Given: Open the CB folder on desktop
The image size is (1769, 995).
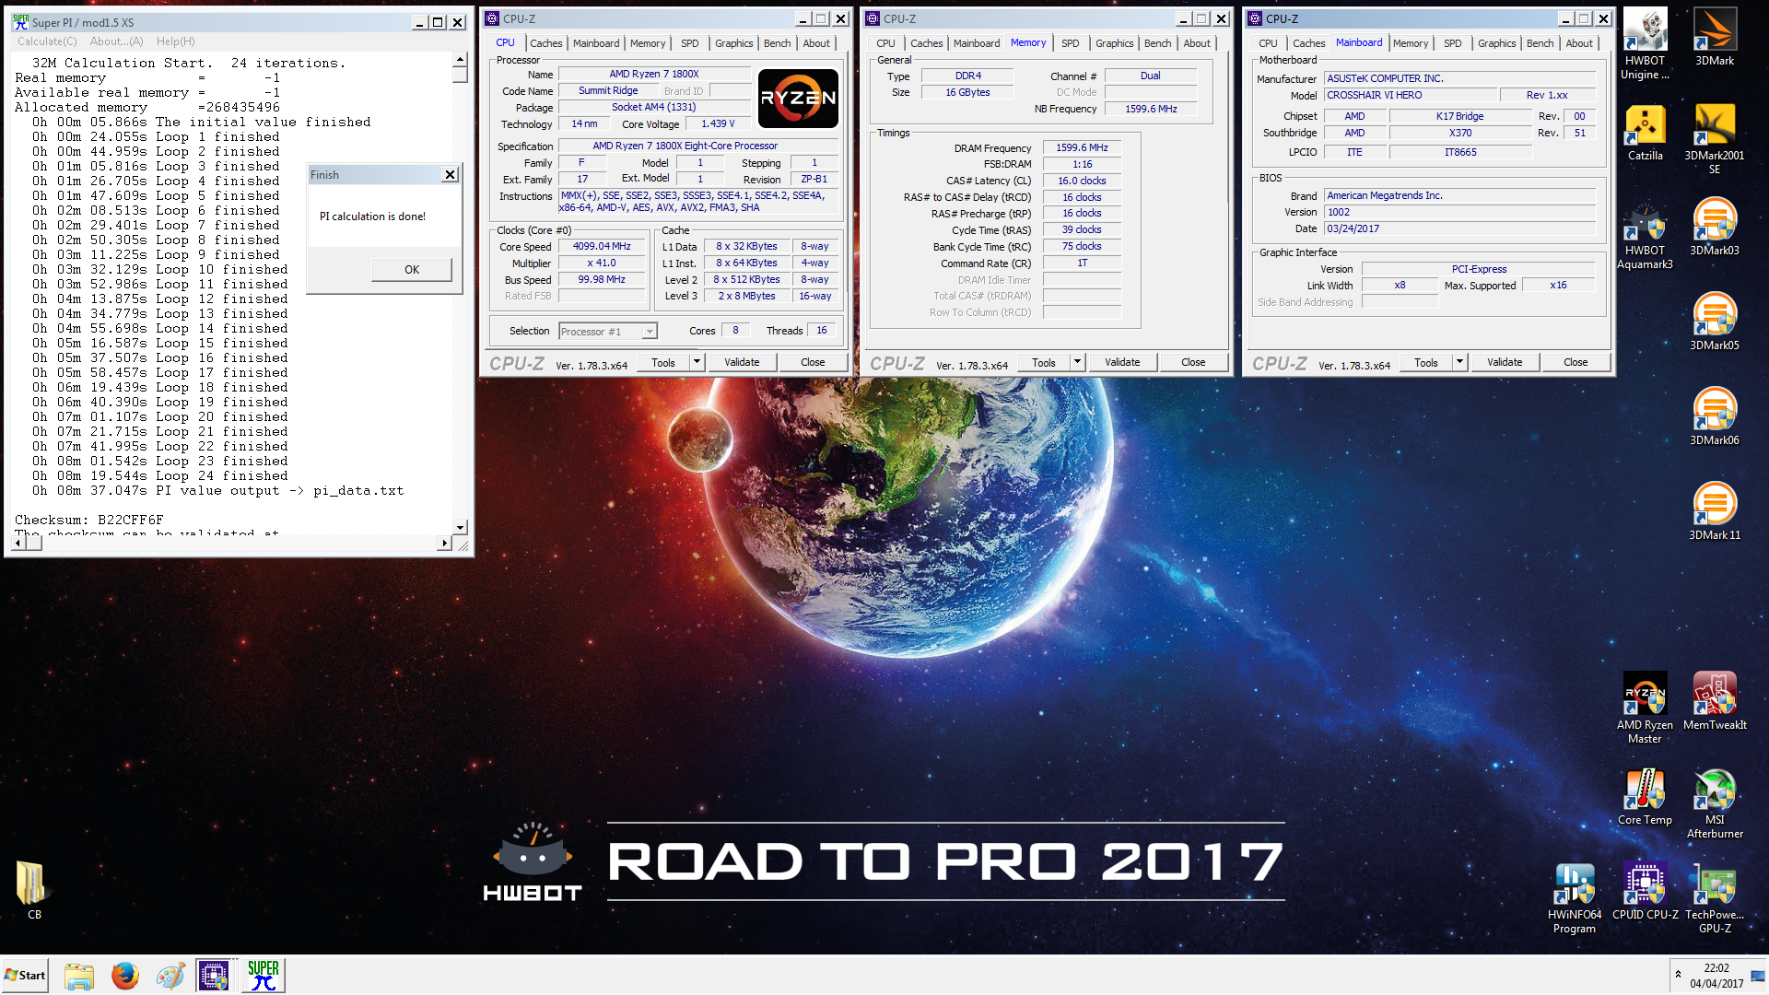Looking at the screenshot, I should click(34, 890).
